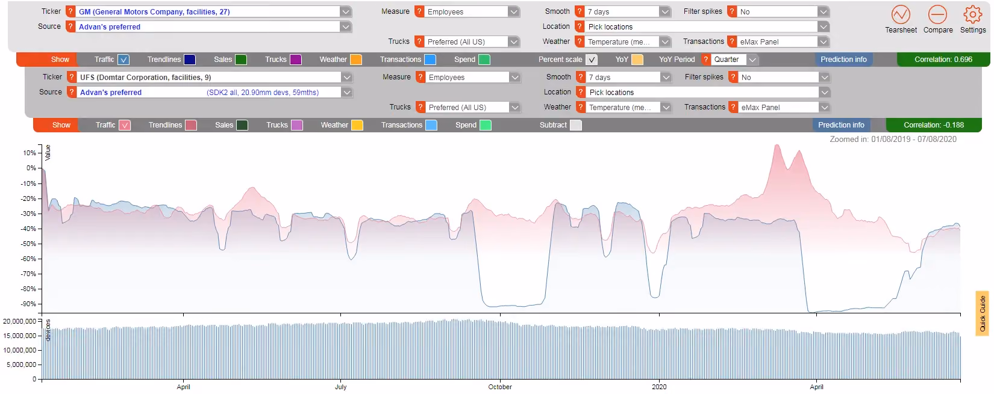Click help icon beside GM Source field
994x394 pixels.
pos(70,26)
